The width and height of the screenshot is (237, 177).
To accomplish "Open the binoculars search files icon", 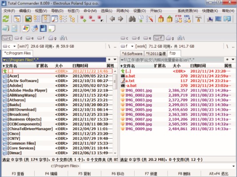I will click(x=132, y=19).
